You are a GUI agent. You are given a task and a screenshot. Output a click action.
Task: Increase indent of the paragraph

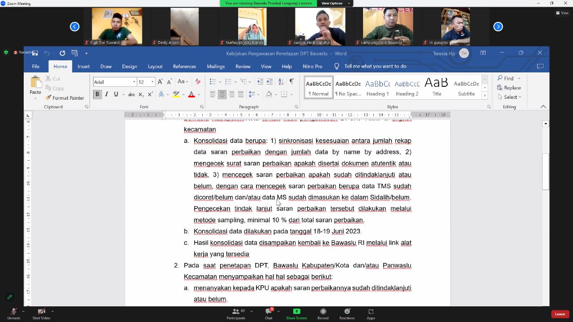point(269,81)
